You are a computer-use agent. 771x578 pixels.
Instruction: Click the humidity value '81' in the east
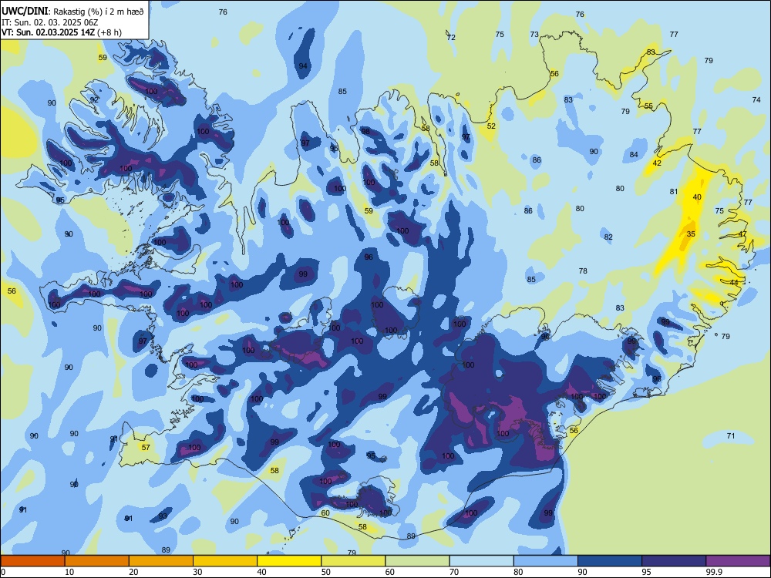tap(674, 192)
